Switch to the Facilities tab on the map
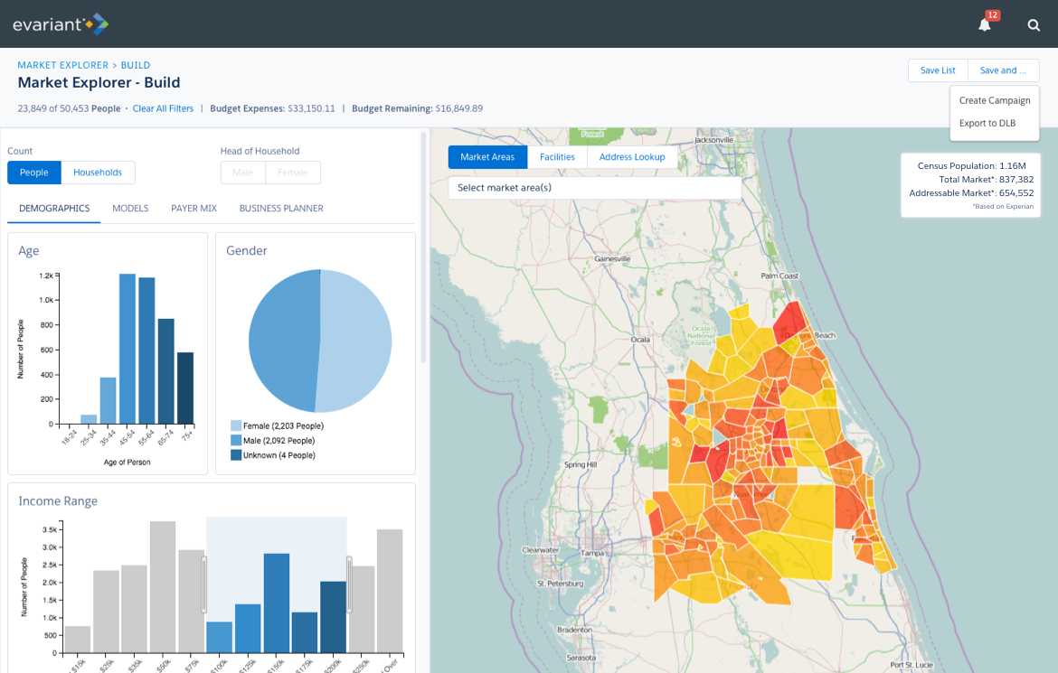The image size is (1058, 673). [557, 156]
